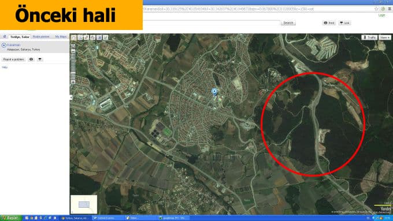Open the Link dropdown button
393x221 pixels.
[344, 23]
